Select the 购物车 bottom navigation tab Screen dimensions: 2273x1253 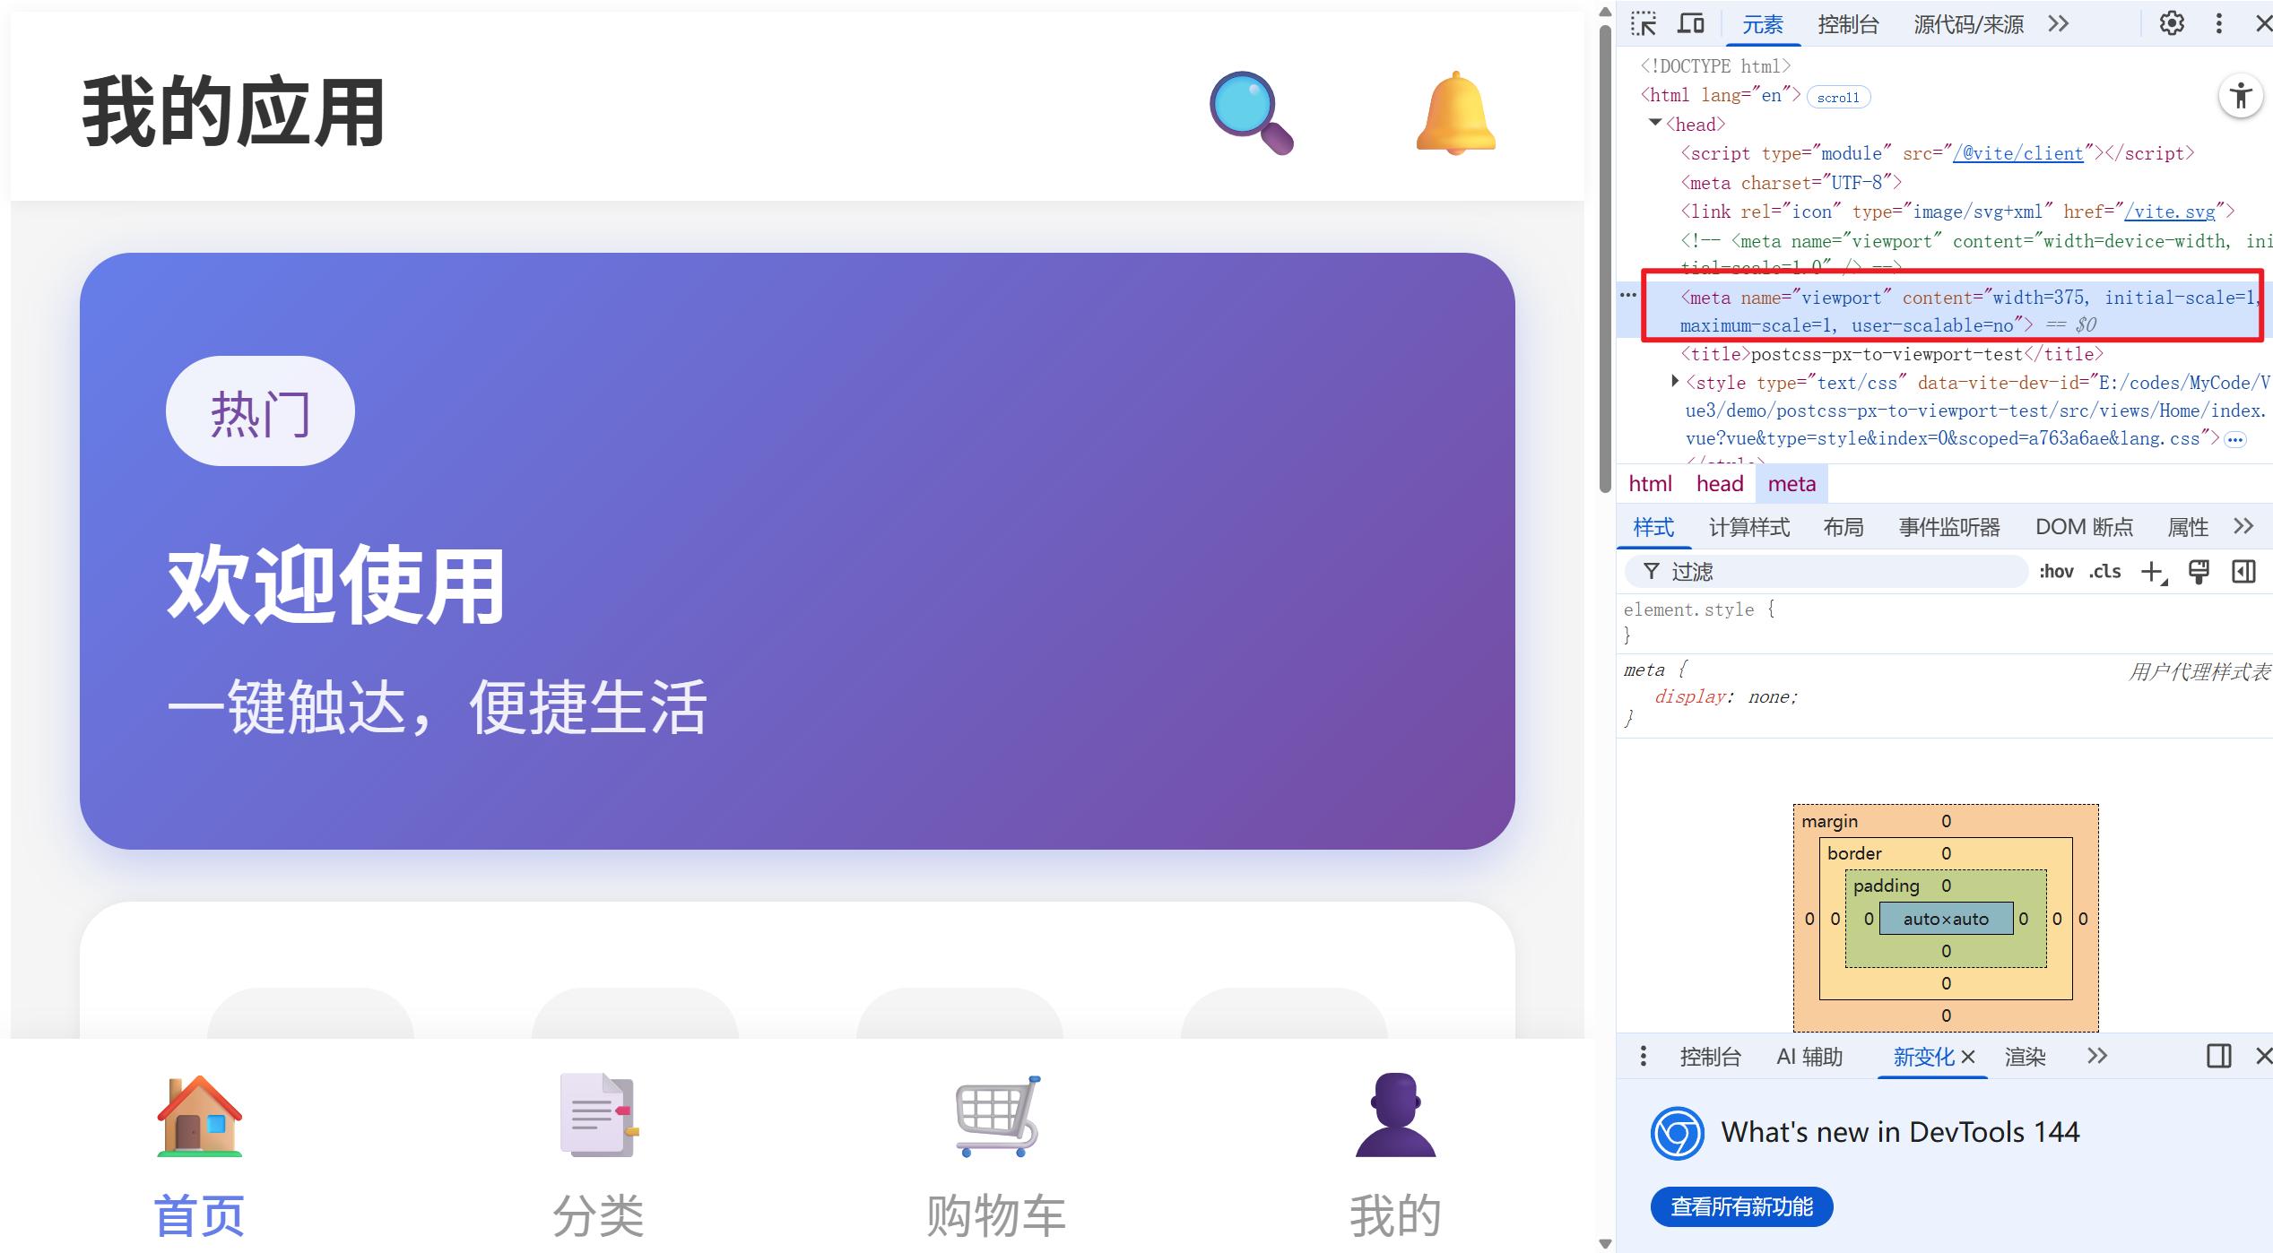[995, 1156]
